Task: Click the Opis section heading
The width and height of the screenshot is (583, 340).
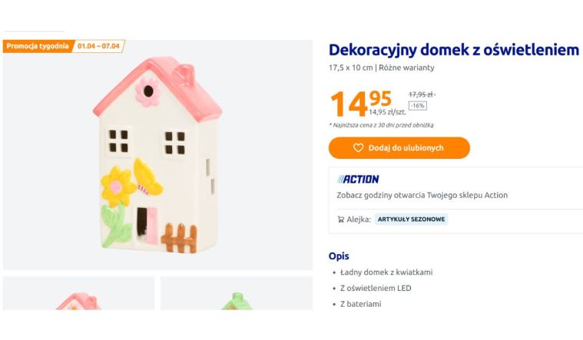Action: (339, 256)
